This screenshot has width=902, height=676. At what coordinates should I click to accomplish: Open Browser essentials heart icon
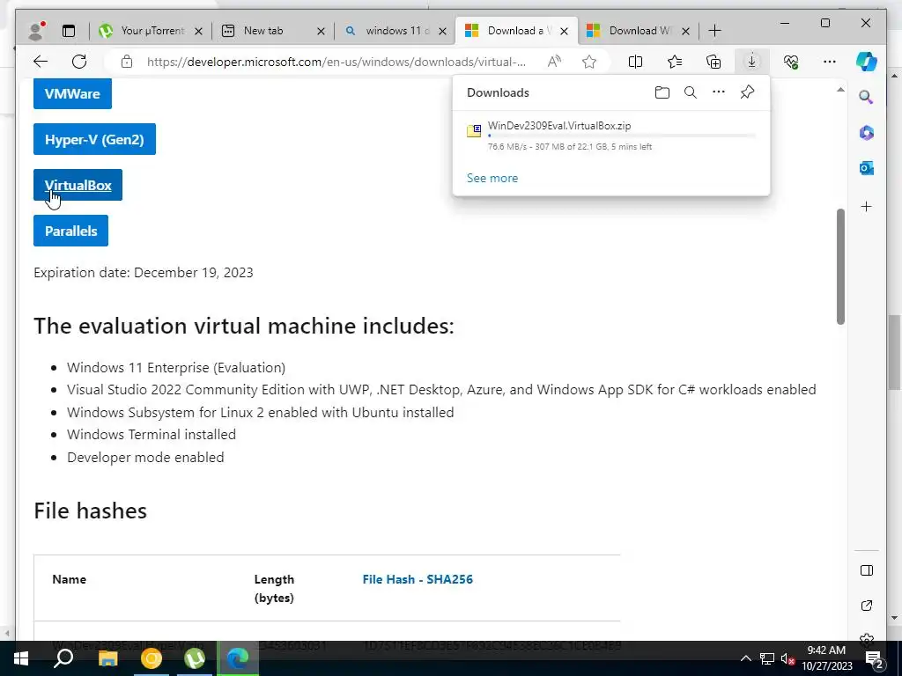pyautogui.click(x=791, y=62)
